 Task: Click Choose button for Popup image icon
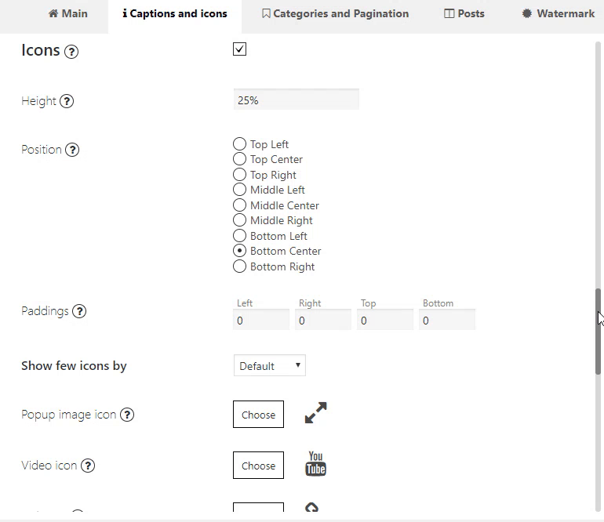pos(259,415)
